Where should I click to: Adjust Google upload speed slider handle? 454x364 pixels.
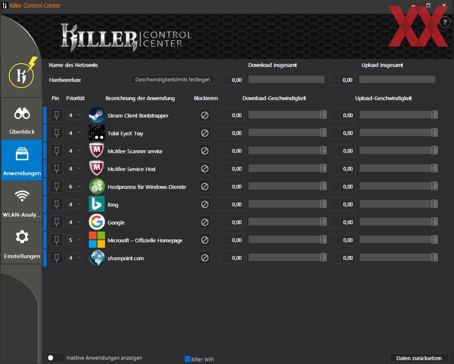tap(434, 222)
